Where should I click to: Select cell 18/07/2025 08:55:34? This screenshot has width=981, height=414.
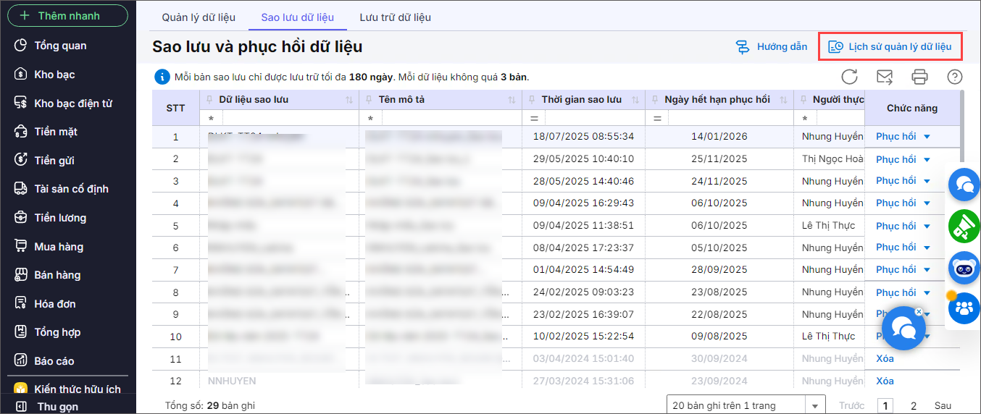[x=583, y=136]
